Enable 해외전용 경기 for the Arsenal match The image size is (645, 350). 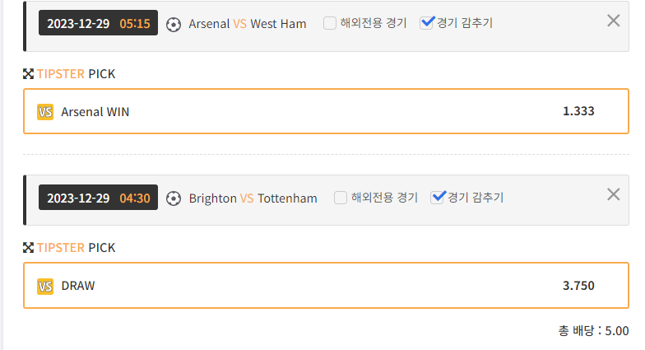click(x=330, y=23)
